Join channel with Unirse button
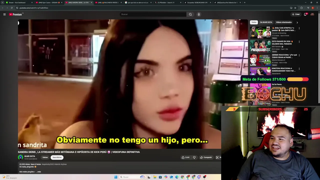 (45, 157)
